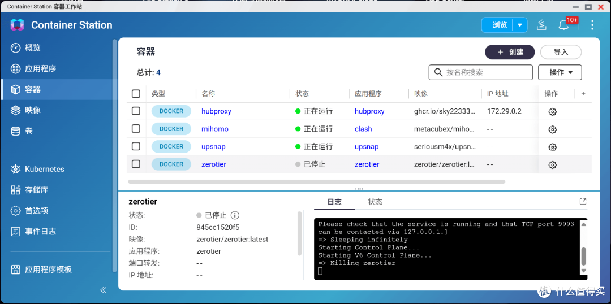Switch to the 日志 log tab

coord(334,202)
